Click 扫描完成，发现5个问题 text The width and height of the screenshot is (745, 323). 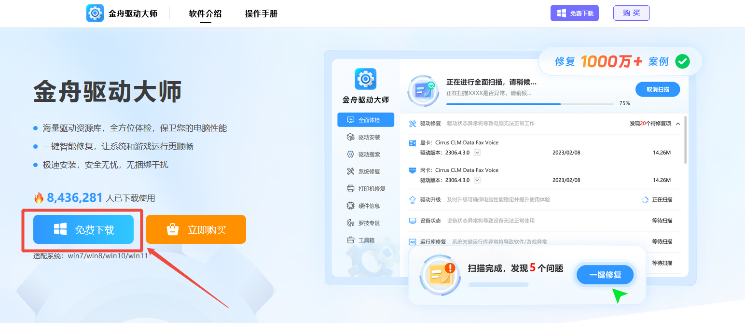pos(515,268)
